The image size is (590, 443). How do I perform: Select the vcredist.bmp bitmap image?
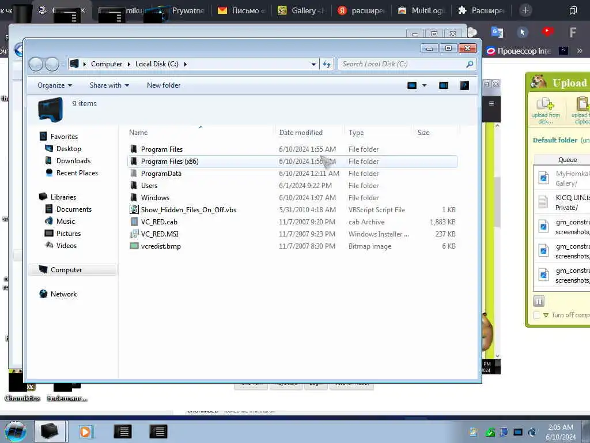tap(161, 246)
